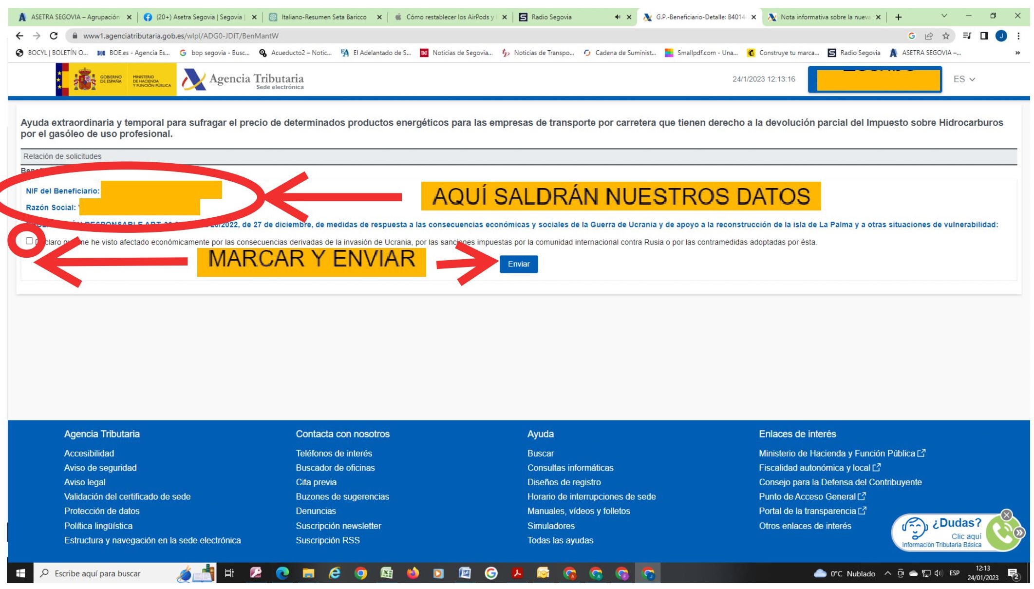
Task: Mute the Radio Segovia tab audio
Action: click(617, 17)
